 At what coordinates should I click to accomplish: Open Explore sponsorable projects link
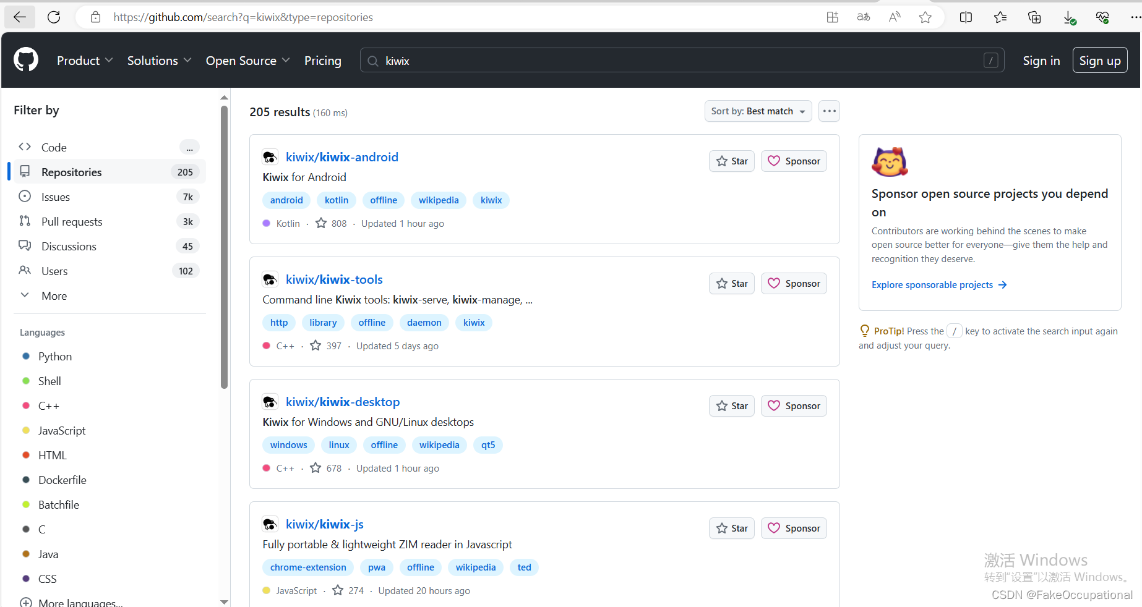pyautogui.click(x=939, y=285)
